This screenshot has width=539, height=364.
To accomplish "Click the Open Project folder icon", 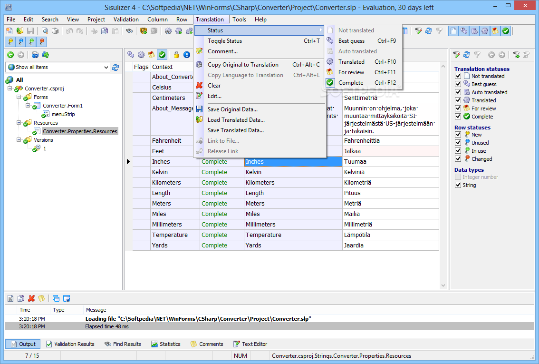I will pos(20,31).
